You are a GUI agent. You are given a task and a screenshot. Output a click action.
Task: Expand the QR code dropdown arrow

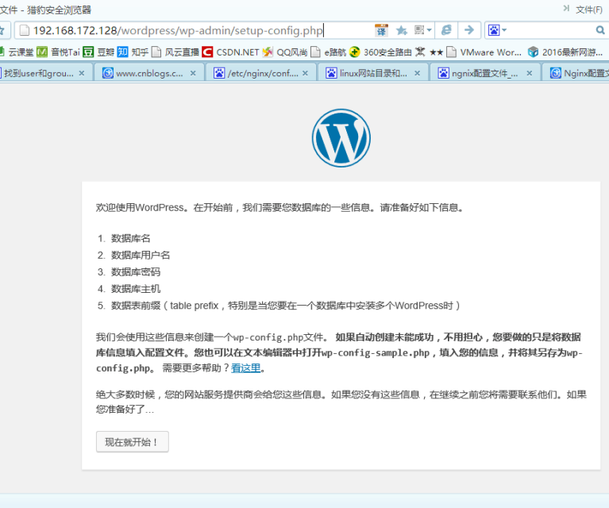pyautogui.click(x=430, y=30)
